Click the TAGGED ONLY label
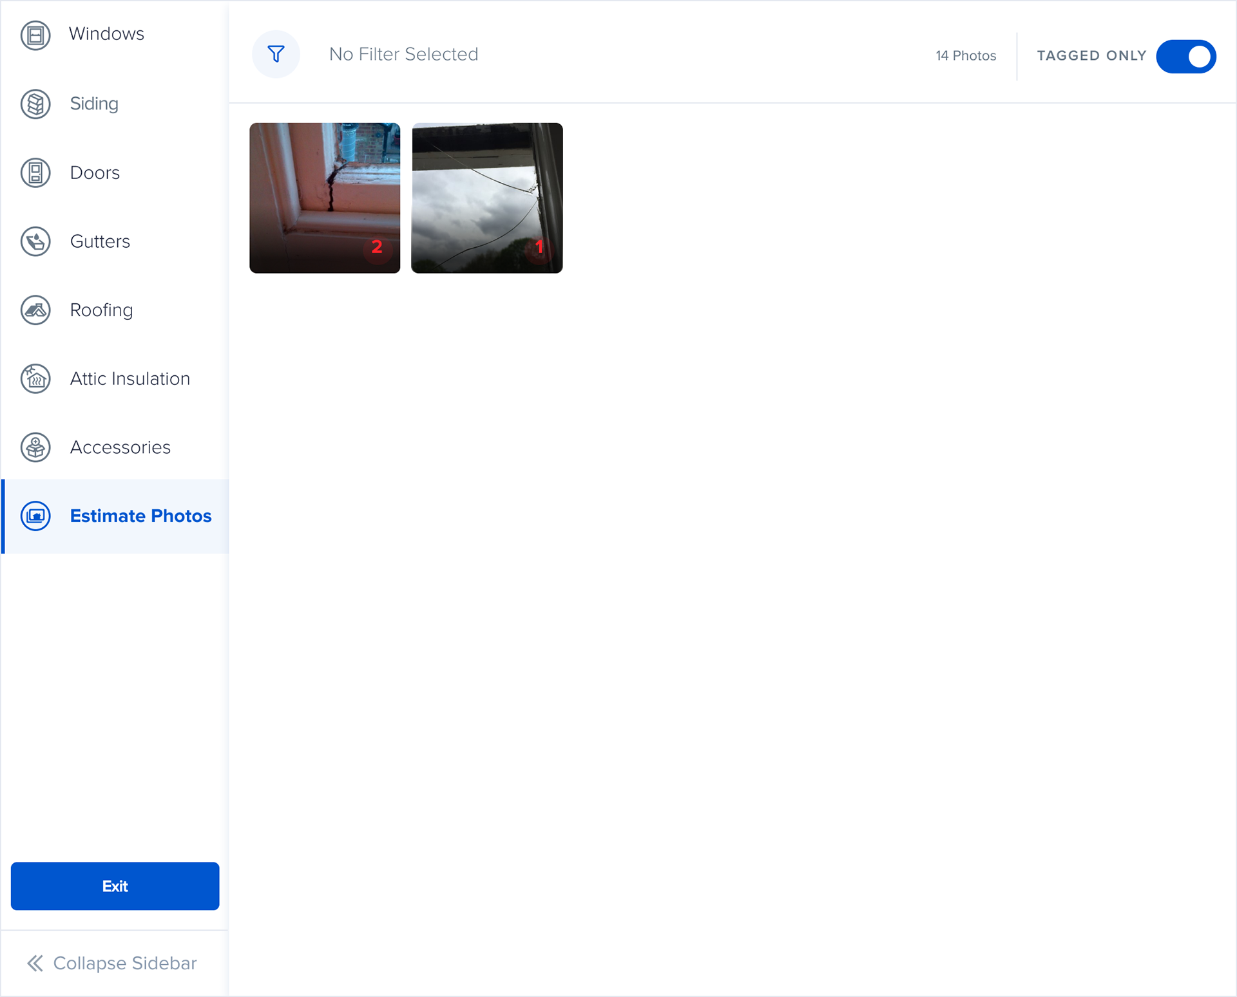The image size is (1237, 997). coord(1091,56)
